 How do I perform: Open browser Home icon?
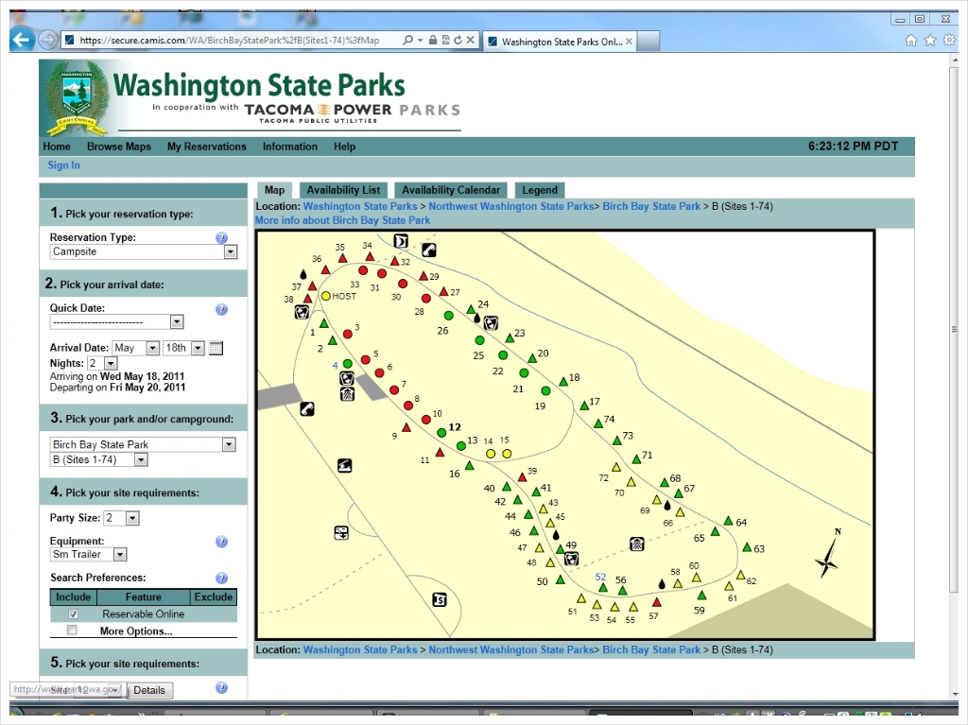click(910, 41)
